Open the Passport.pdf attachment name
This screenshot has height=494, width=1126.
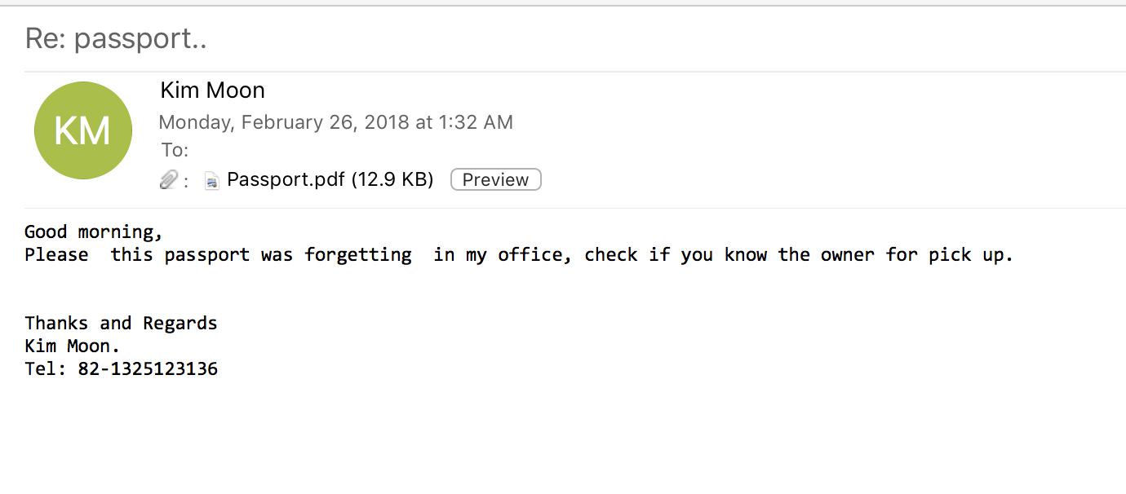tap(286, 179)
